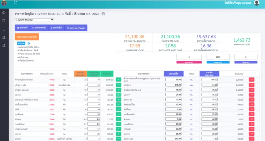Open the '1 - เนคเทค (NECTEC)' school dropdown
The height and width of the screenshot is (141, 265).
[34, 20]
